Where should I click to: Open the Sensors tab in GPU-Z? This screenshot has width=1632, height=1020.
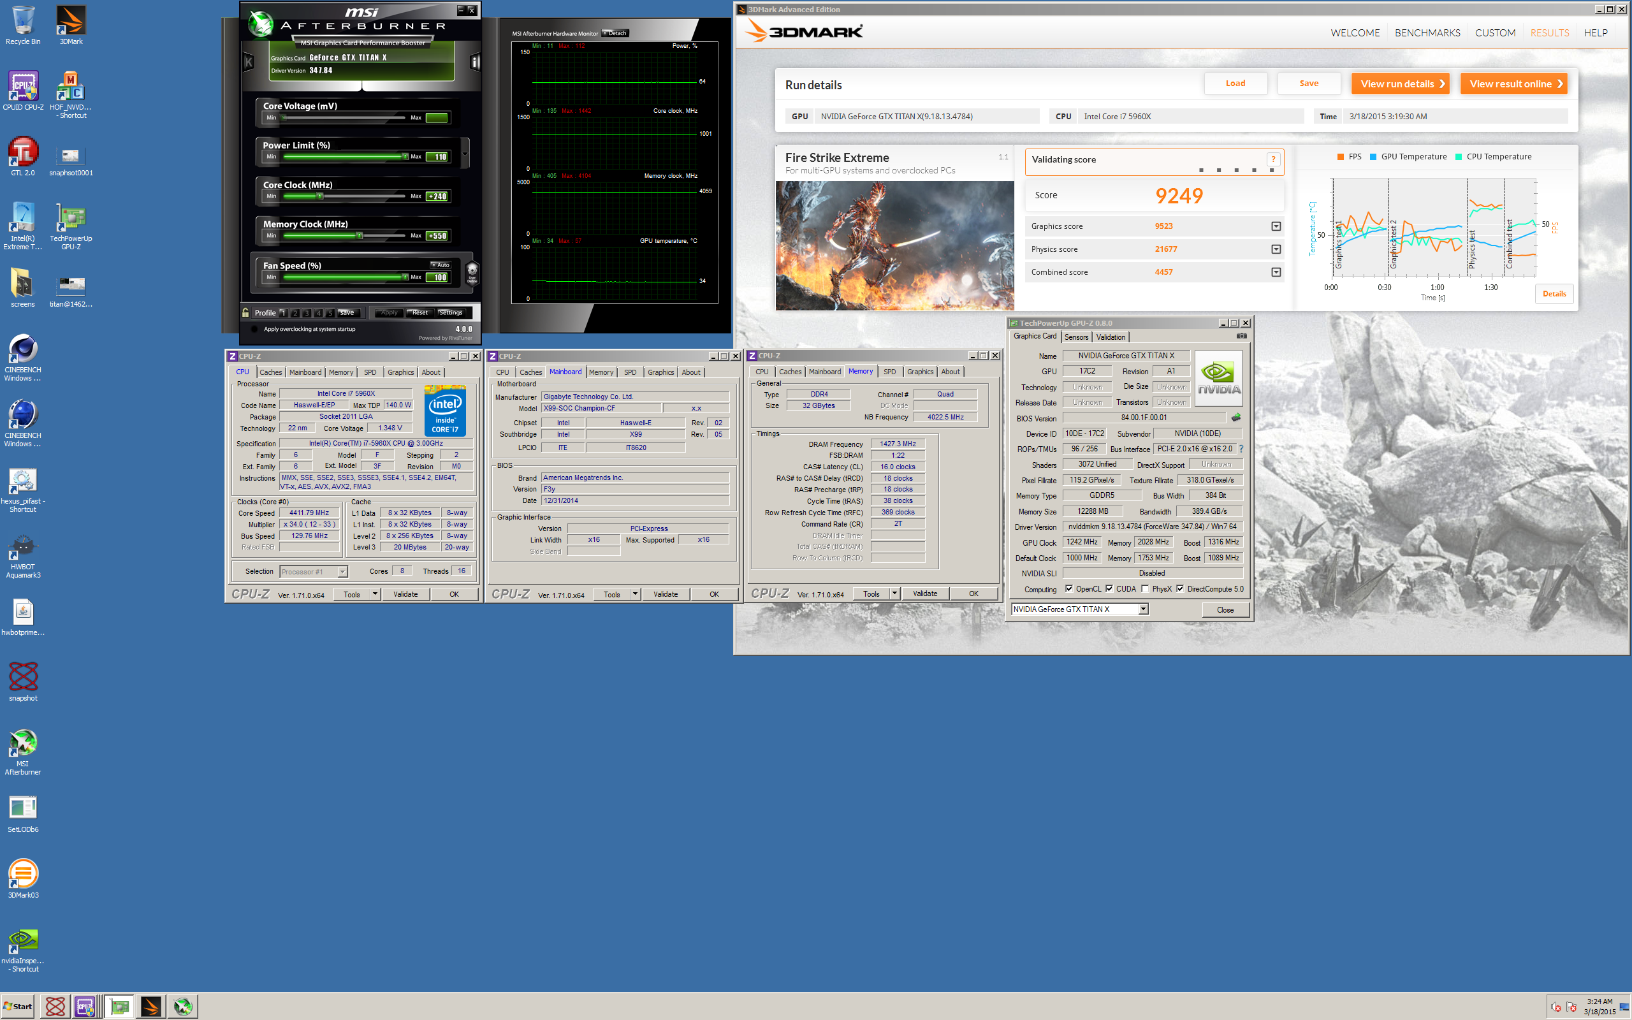(x=1076, y=337)
